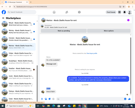Image resolution: width=135 pixels, height=108 pixels.
Task: Click the conversation list scrollbar
Action: [x=37, y=83]
